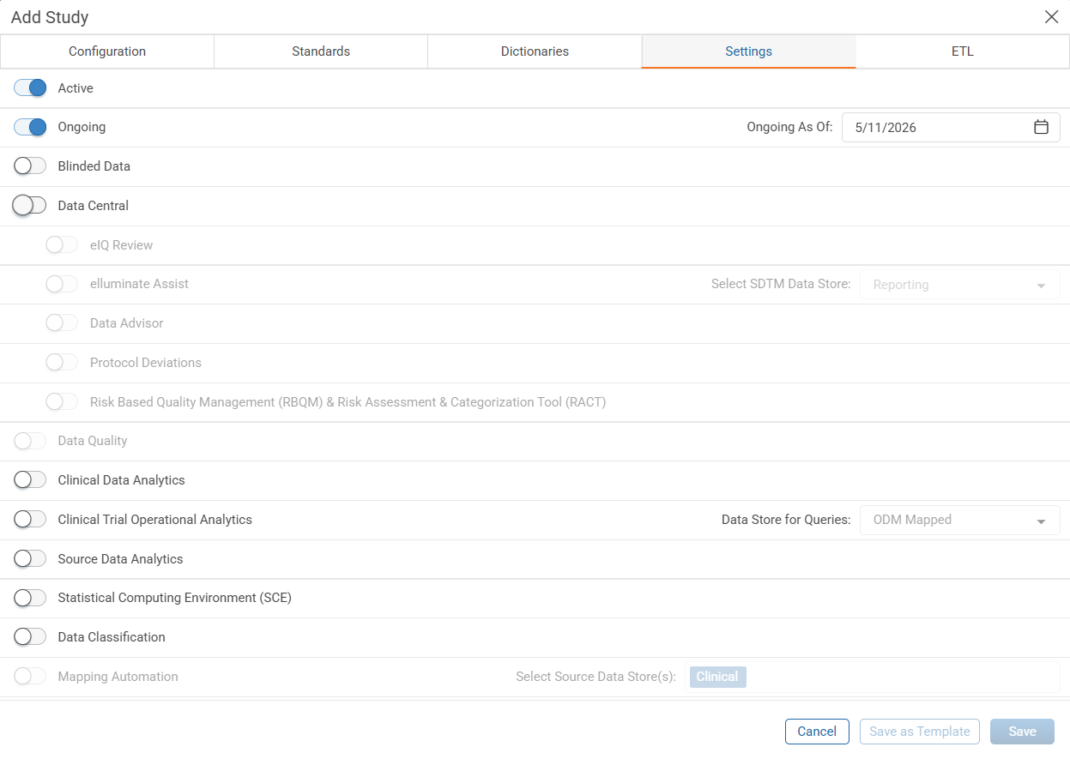Expand the Data Store for Queries dropdown
Image resolution: width=1070 pixels, height=759 pixels.
959,520
